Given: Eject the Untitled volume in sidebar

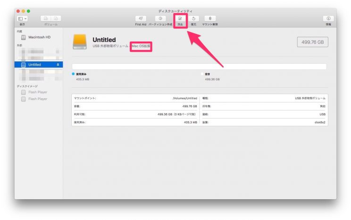Looking at the screenshot, I should [x=58, y=65].
